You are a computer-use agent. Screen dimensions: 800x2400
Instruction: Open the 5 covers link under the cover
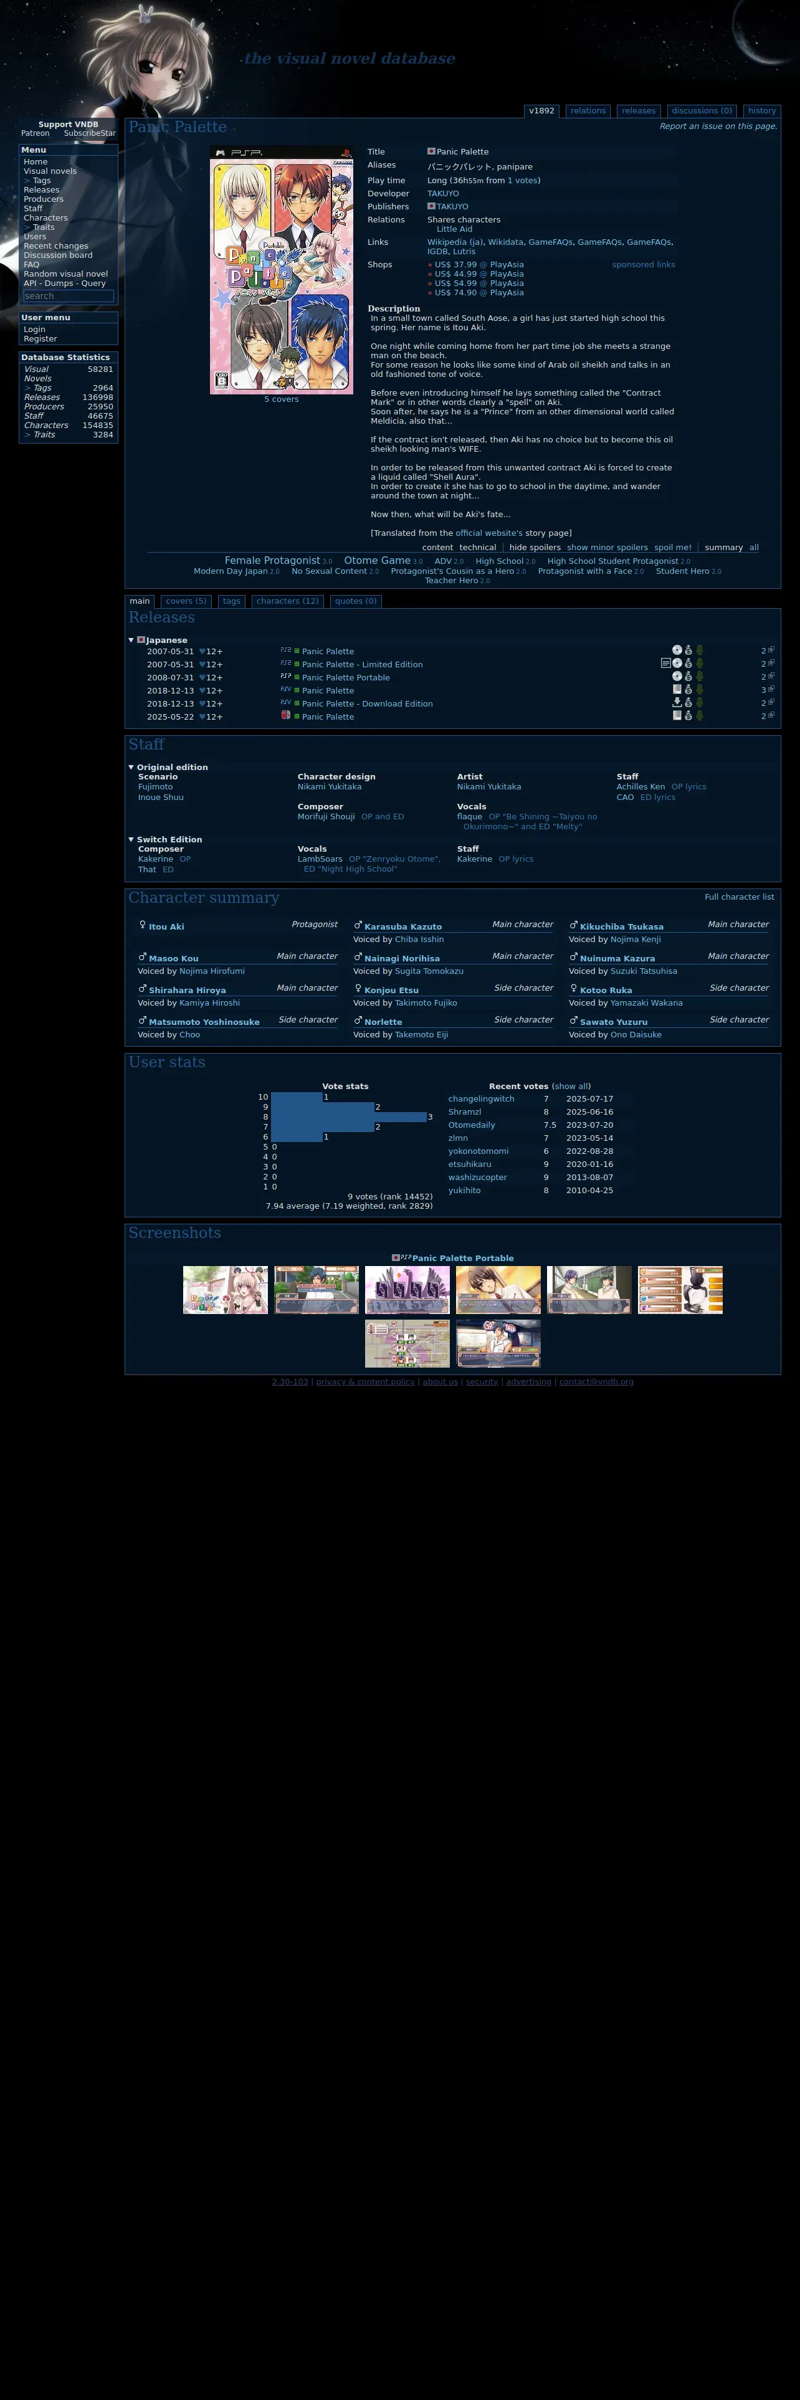tap(281, 399)
